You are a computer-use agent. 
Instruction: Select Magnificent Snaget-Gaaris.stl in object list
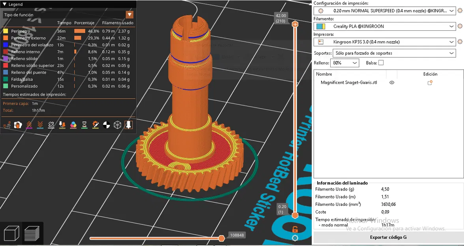[x=349, y=83]
